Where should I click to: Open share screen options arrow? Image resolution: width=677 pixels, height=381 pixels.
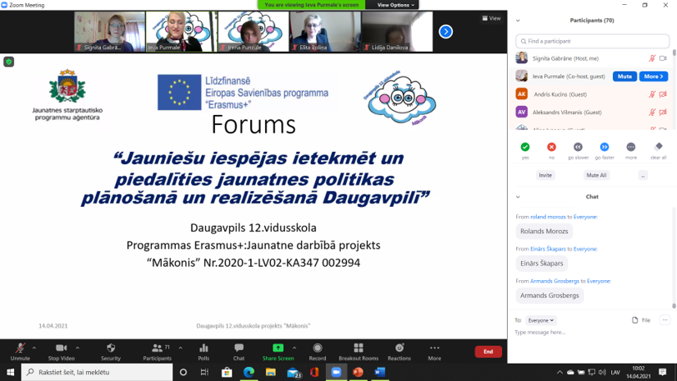click(294, 348)
